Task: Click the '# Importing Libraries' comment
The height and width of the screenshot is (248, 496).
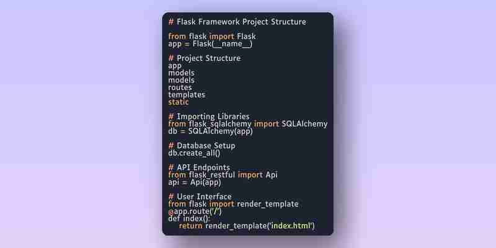Action: (x=209, y=117)
